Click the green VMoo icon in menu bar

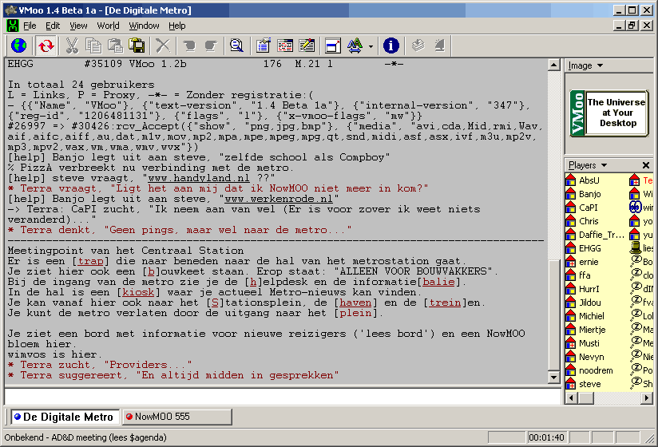tap(13, 26)
